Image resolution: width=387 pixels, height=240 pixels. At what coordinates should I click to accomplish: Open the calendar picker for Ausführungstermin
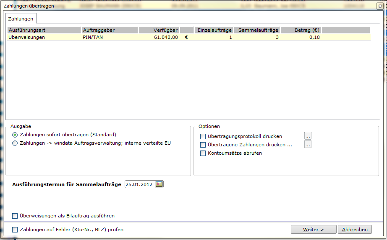pos(159,184)
